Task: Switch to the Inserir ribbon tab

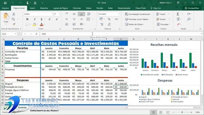Action: [x=32, y=8]
